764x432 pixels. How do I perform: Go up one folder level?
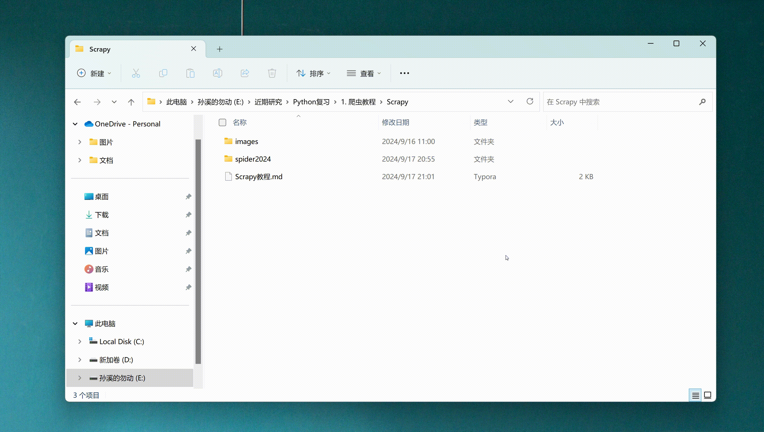(131, 102)
